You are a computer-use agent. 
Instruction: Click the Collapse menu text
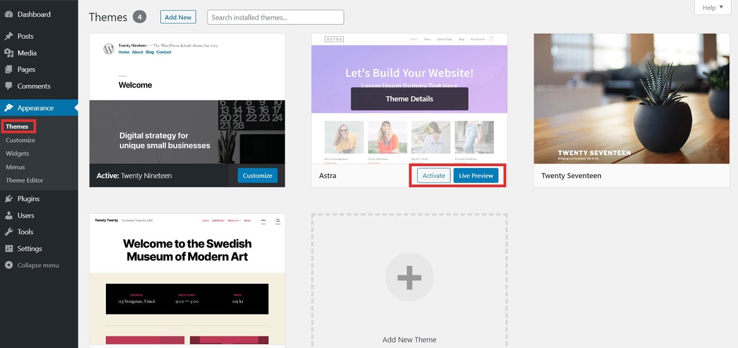click(x=38, y=265)
